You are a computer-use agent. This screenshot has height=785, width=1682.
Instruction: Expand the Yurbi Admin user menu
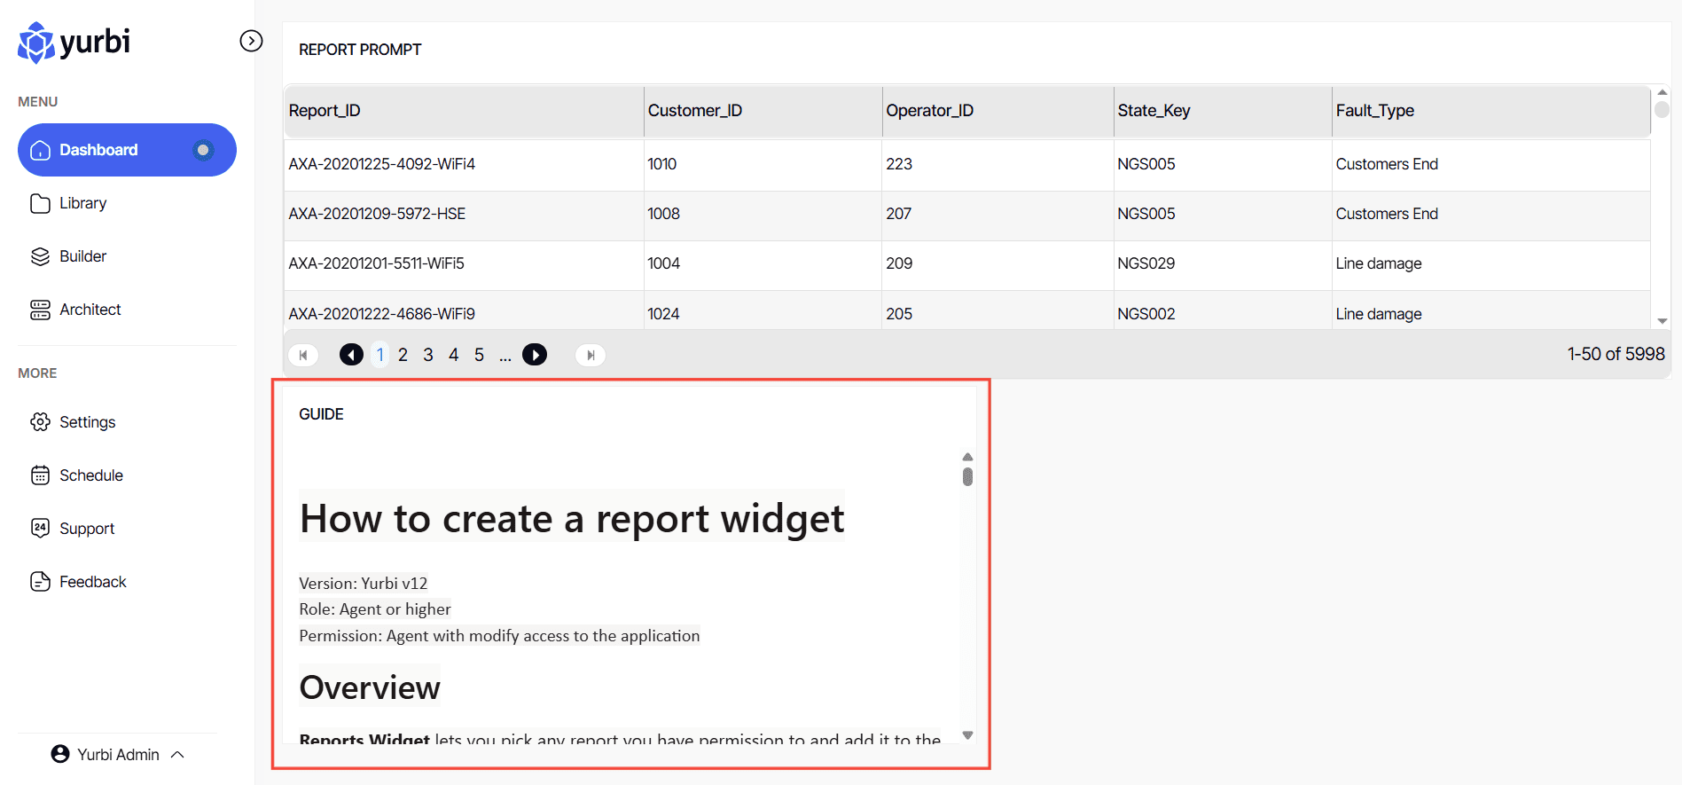[177, 755]
